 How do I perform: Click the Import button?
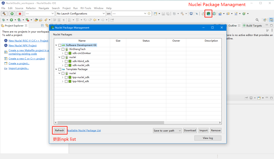click(x=203, y=131)
